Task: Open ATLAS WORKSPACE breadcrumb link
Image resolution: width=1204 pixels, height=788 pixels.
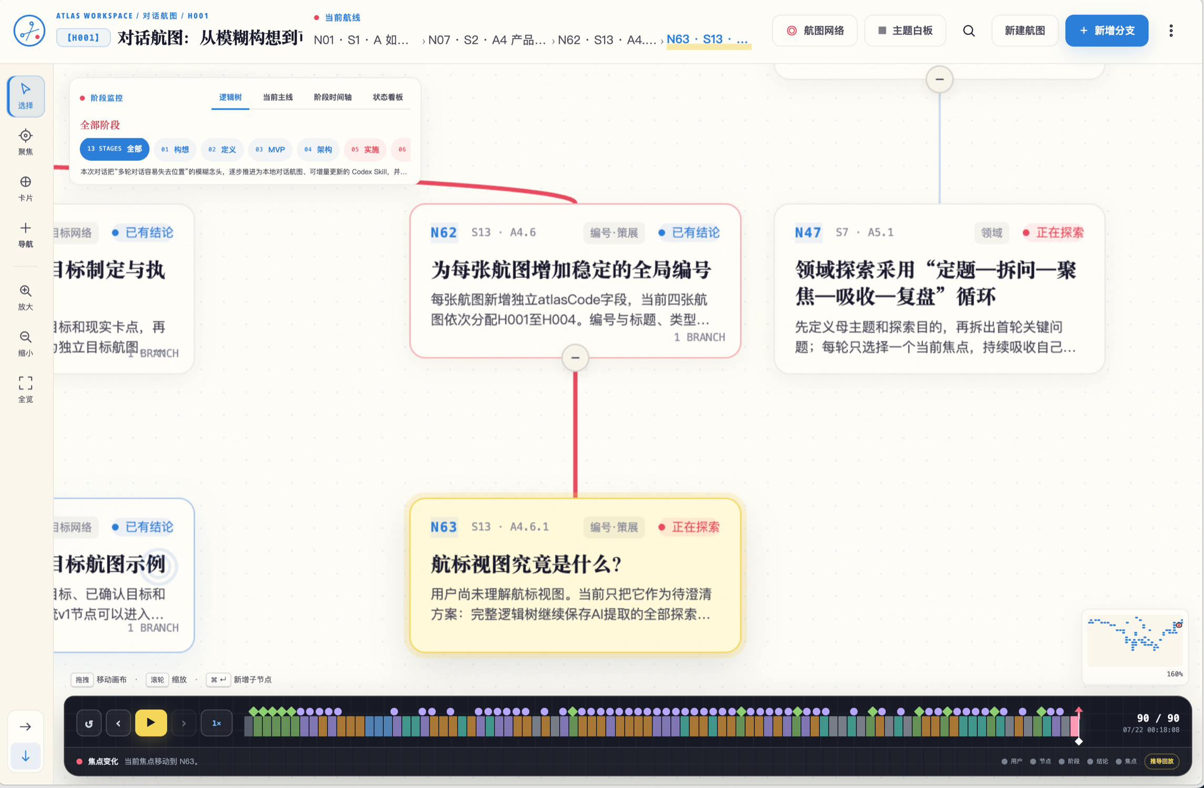Action: [95, 16]
